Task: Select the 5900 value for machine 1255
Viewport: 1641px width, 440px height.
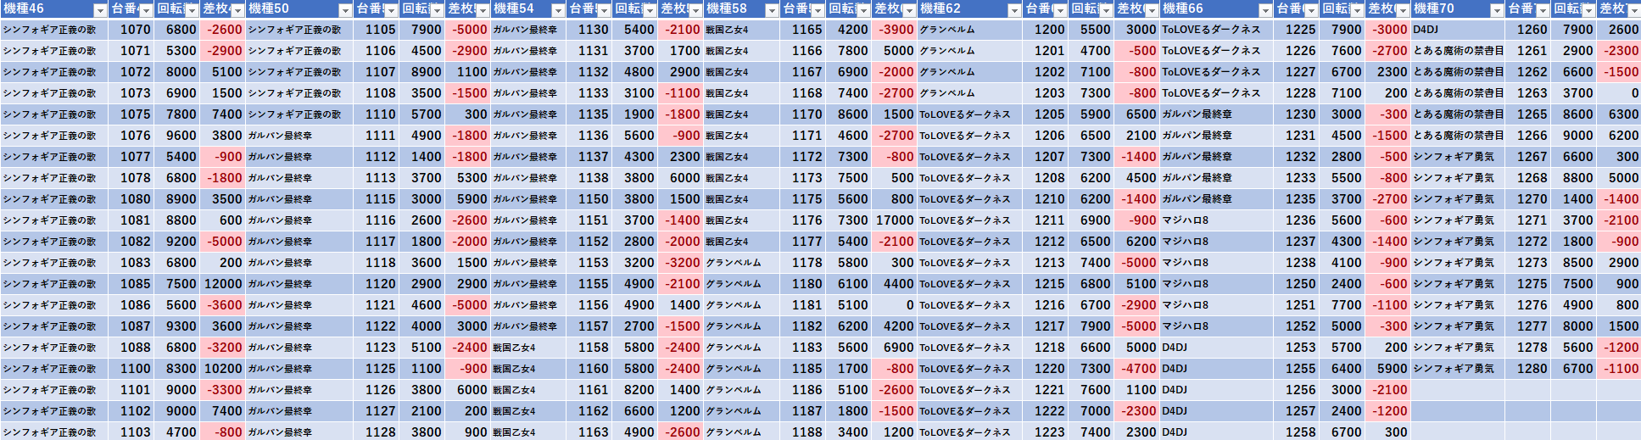Action: click(1388, 369)
